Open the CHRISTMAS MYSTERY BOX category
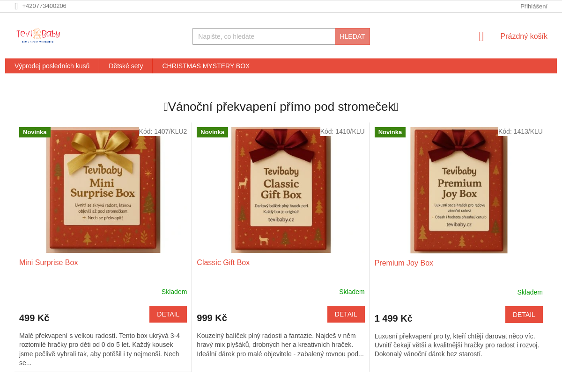Image resolution: width=562 pixels, height=374 pixels. pos(206,66)
